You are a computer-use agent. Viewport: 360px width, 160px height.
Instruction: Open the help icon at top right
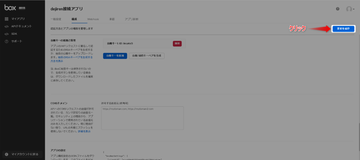point(338,9)
